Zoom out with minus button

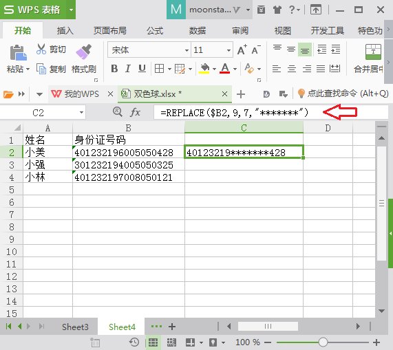tap(268, 342)
